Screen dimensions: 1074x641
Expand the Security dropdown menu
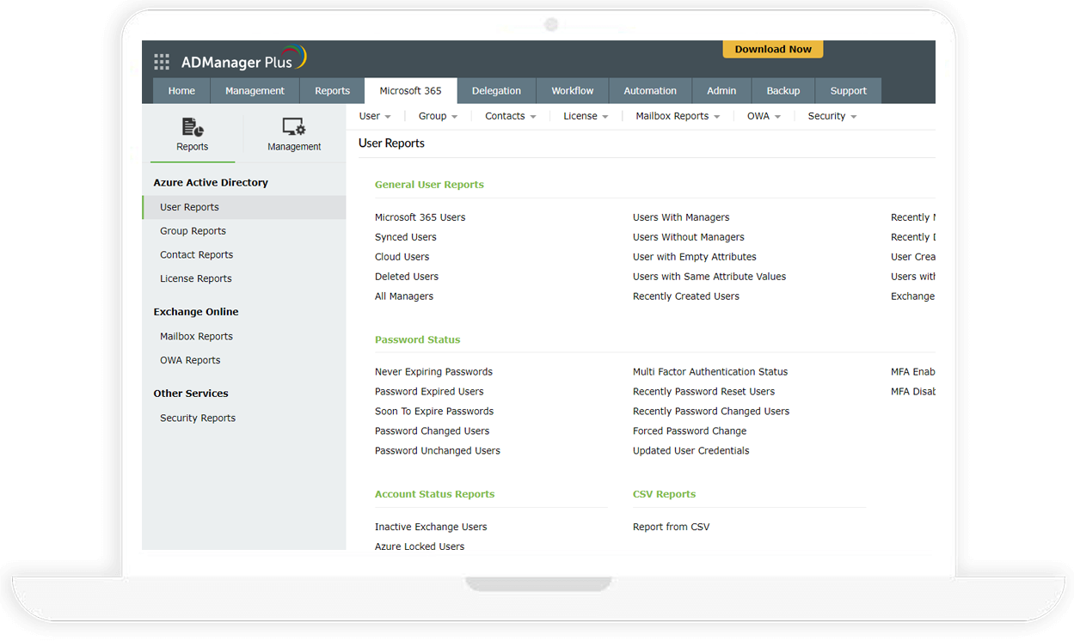[832, 116]
